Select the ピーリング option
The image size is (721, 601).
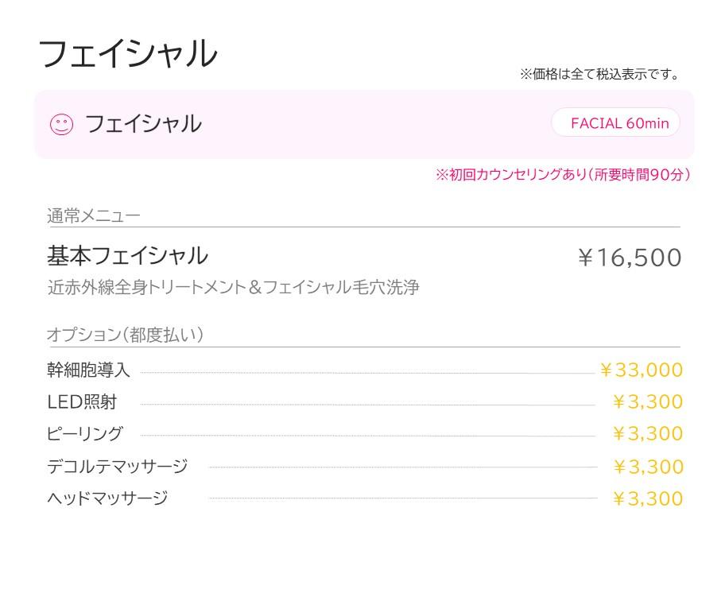tap(85, 434)
